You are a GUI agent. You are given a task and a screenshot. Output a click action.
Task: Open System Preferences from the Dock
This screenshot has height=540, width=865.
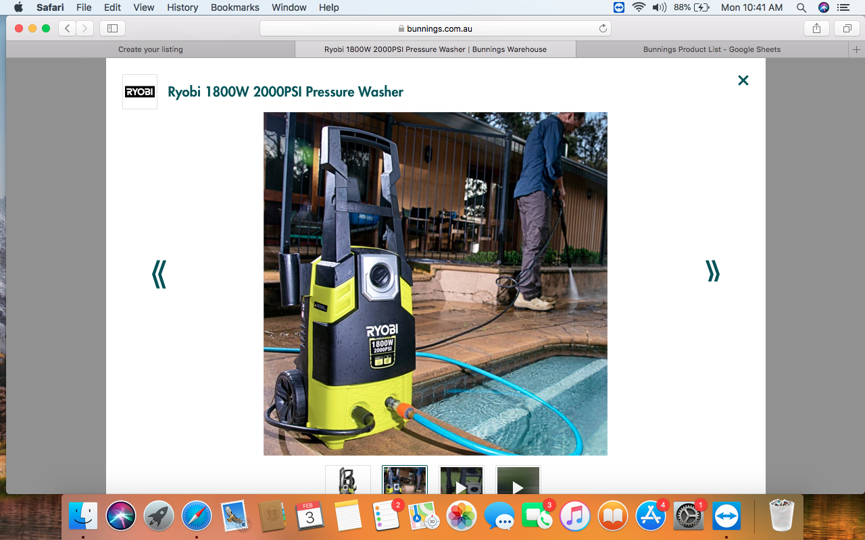tap(689, 517)
